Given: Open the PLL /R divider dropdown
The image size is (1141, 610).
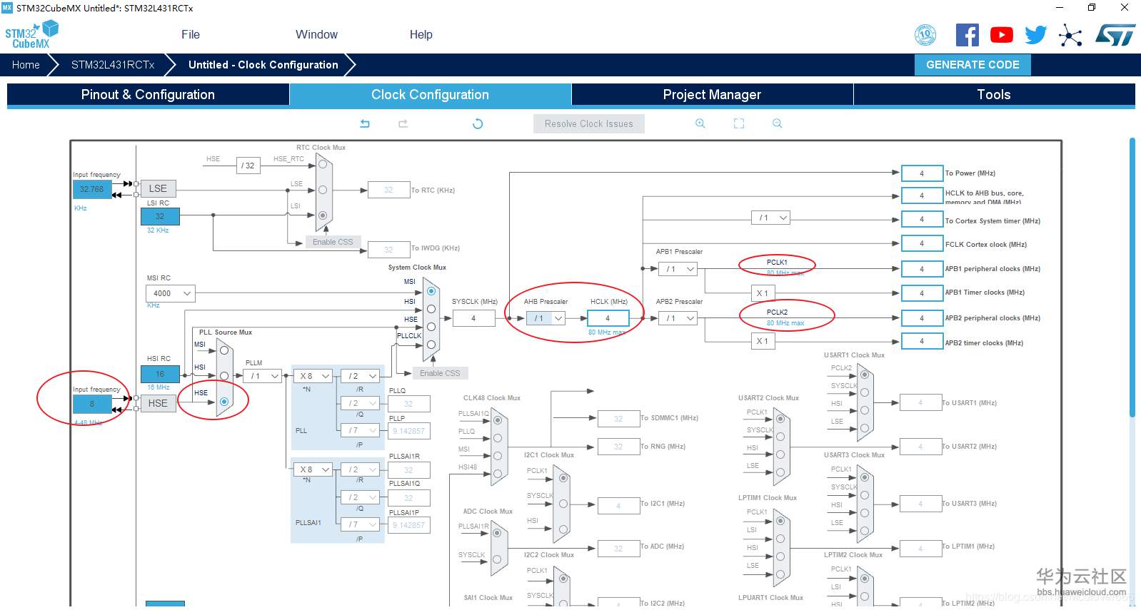Looking at the screenshot, I should pos(361,376).
